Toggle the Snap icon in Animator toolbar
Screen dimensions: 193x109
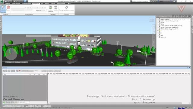click(x=19, y=71)
